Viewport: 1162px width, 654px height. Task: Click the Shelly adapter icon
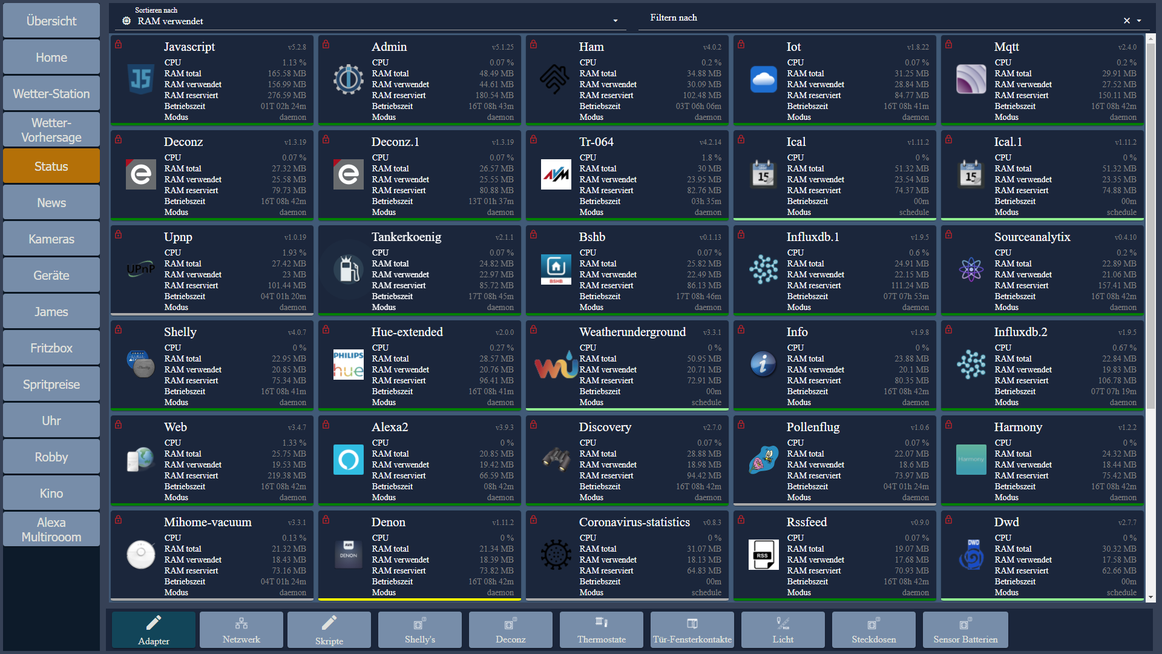click(141, 365)
